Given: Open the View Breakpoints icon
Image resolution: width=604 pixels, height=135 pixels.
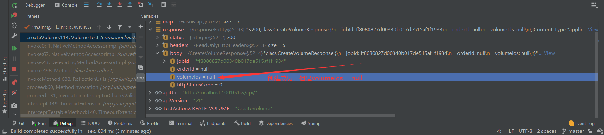Looking at the screenshot, I should tap(14, 82).
